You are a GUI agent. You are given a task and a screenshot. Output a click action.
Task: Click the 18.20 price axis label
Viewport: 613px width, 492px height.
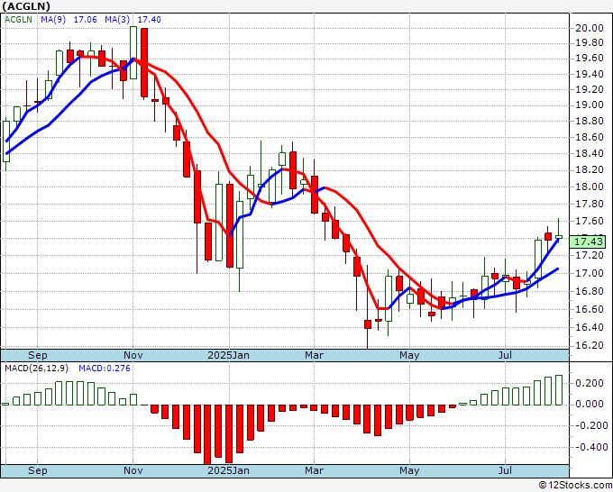click(590, 170)
